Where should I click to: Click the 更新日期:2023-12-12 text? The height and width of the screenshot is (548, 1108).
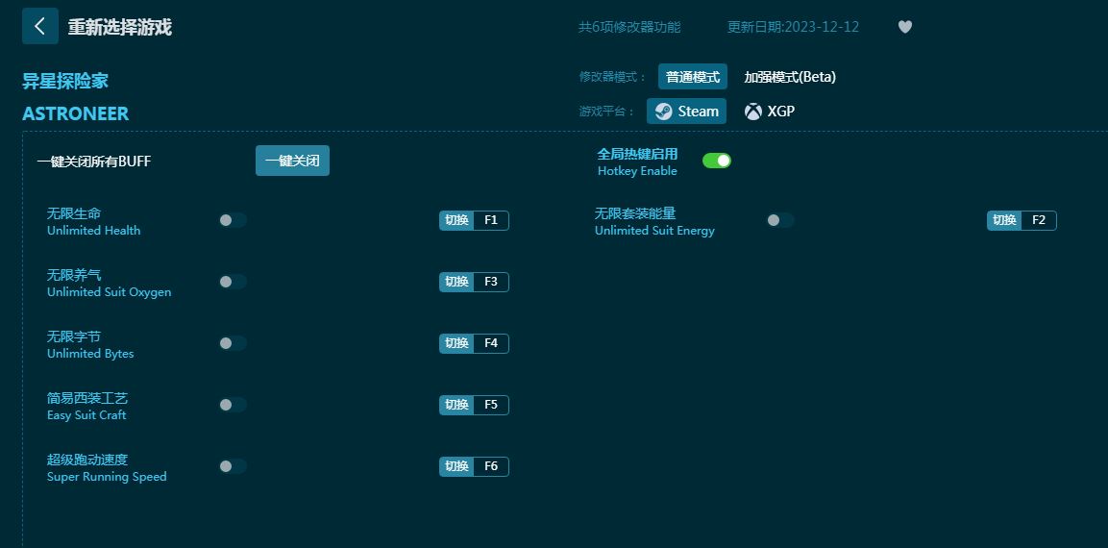(x=793, y=27)
